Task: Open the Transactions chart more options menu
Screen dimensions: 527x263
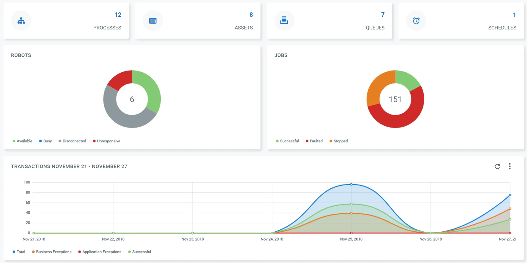Action: pos(510,166)
